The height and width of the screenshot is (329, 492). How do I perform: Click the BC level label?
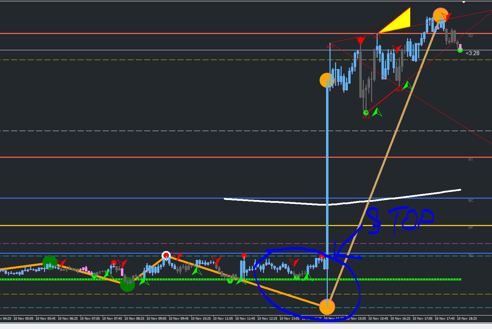[x=471, y=200]
